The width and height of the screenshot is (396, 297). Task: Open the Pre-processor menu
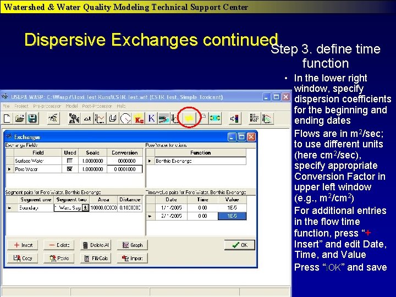[47, 106]
